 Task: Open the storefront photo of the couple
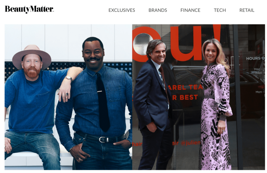pos(199,97)
